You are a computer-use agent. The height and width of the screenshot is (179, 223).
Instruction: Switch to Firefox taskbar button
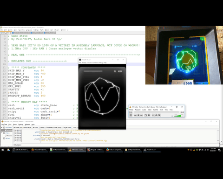tap(114, 150)
